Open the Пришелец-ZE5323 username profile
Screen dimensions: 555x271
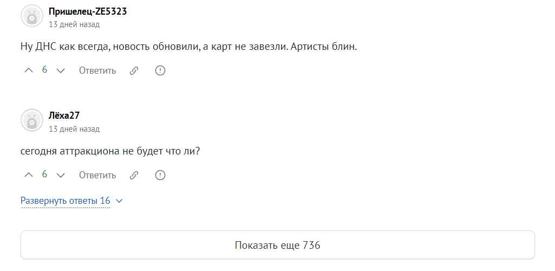(x=88, y=11)
